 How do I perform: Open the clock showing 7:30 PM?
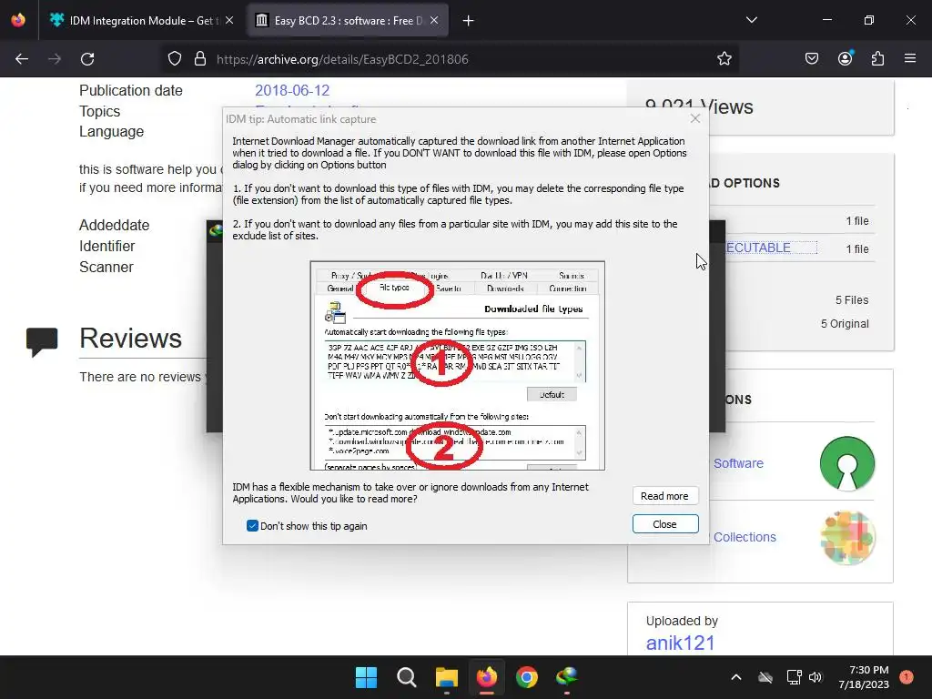[x=864, y=677]
